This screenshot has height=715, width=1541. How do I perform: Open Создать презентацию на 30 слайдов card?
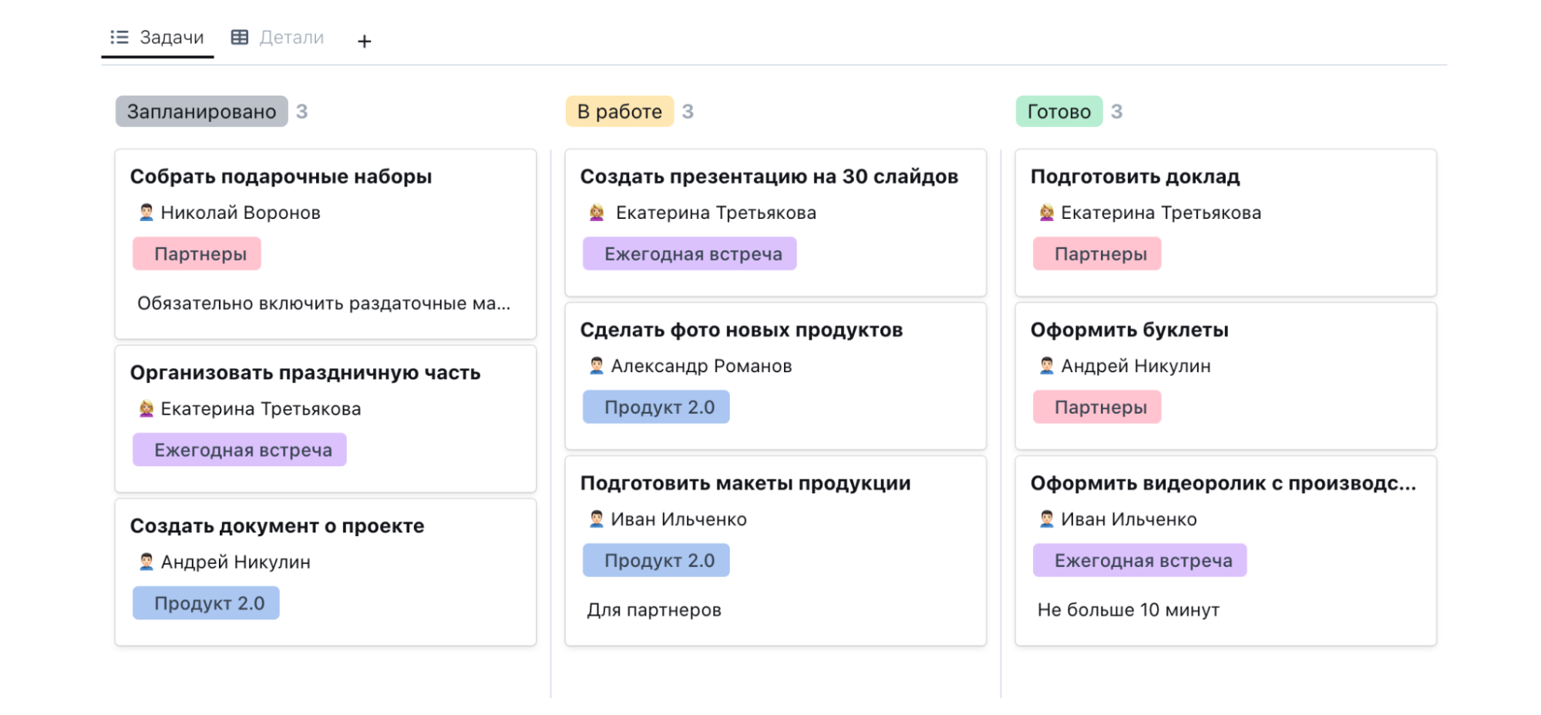click(769, 176)
